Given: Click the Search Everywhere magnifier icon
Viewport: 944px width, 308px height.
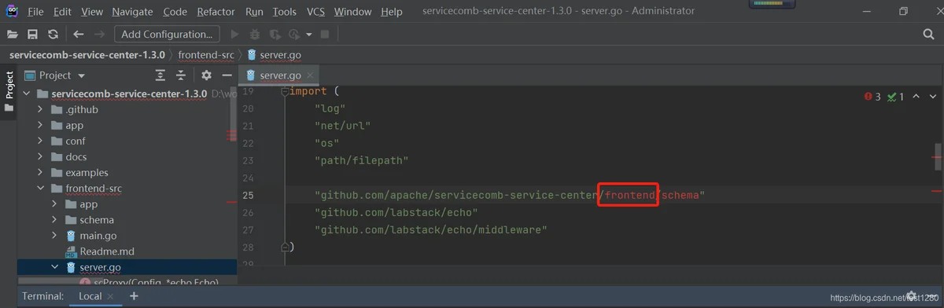Looking at the screenshot, I should point(928,35).
